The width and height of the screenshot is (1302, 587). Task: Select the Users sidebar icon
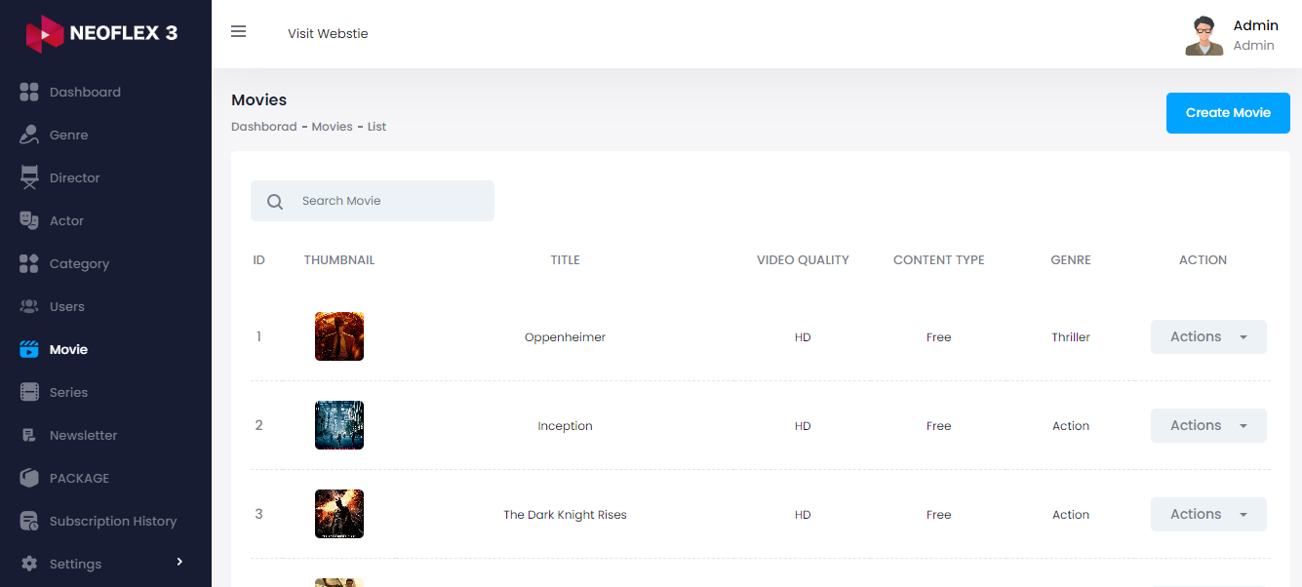pos(30,306)
